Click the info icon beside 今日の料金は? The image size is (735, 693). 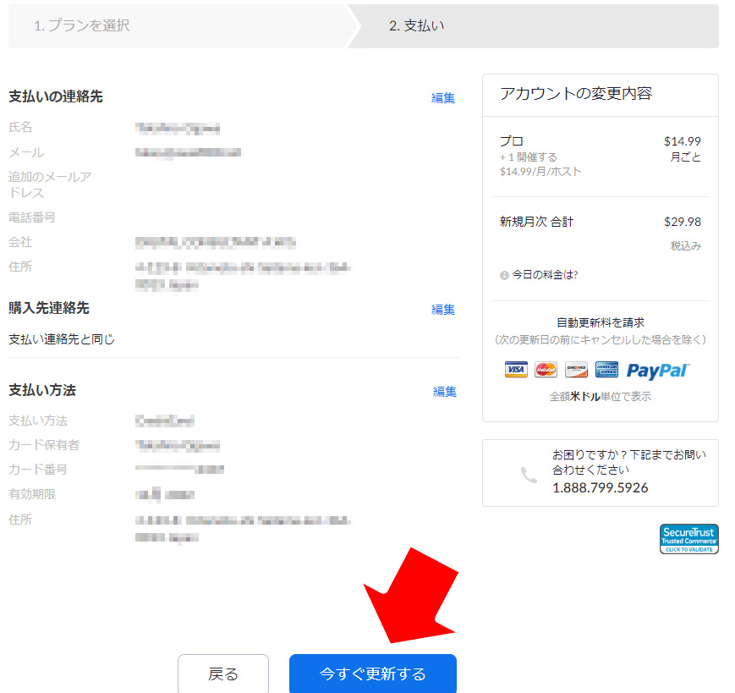pos(504,275)
